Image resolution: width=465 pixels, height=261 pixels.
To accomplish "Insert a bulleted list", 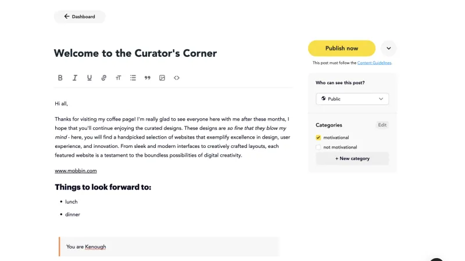I will pyautogui.click(x=133, y=78).
